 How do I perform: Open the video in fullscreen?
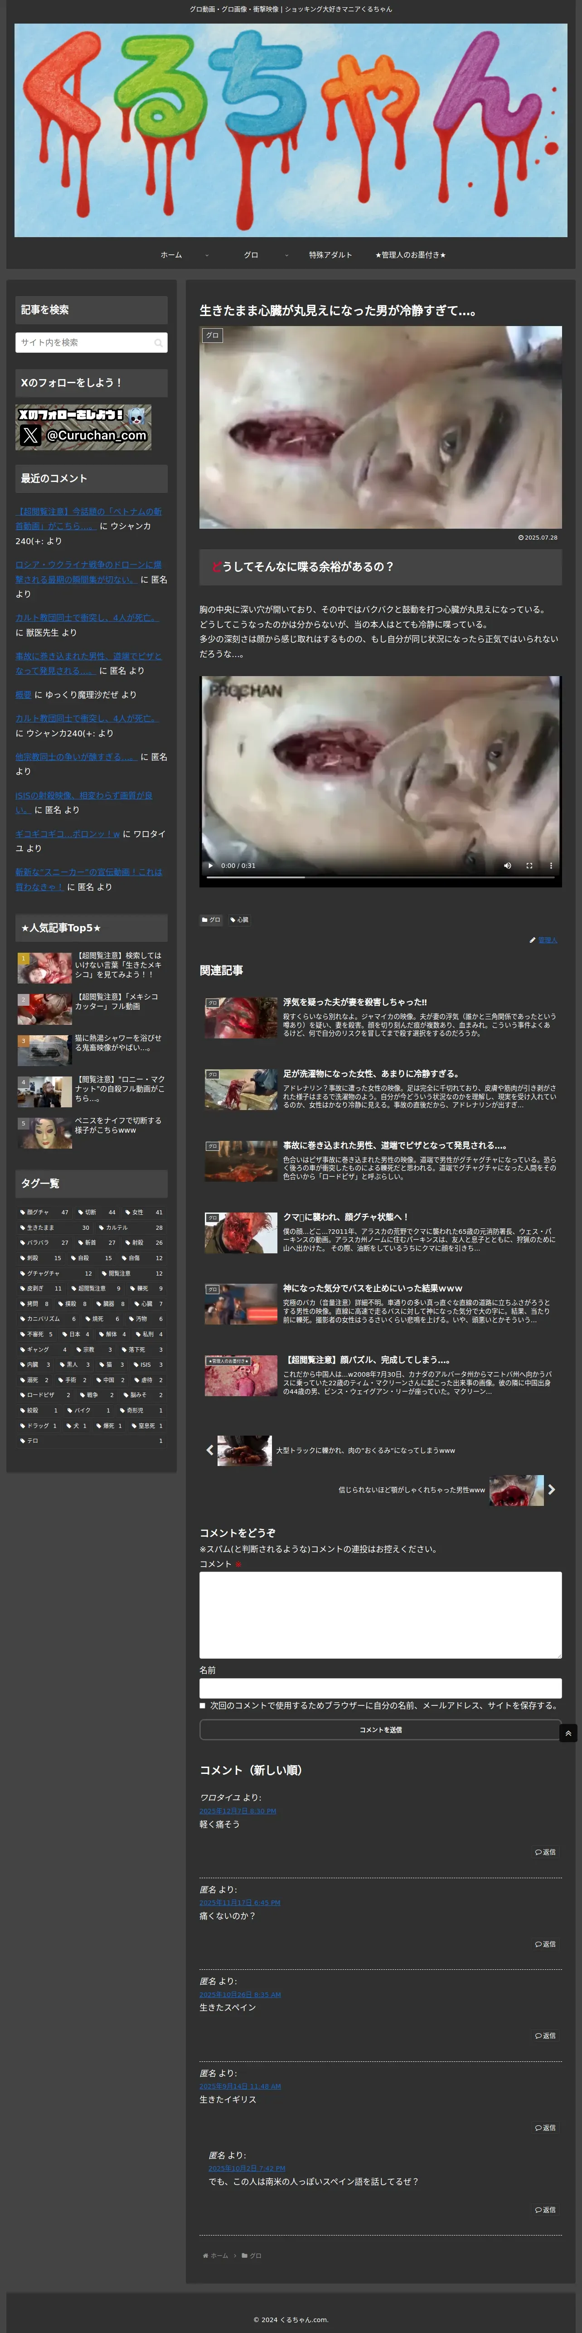click(x=529, y=865)
